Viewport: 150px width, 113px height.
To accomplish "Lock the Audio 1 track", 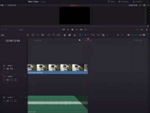I will (4, 80).
